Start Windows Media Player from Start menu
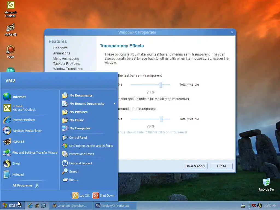The height and width of the screenshot is (210, 280). point(22,131)
